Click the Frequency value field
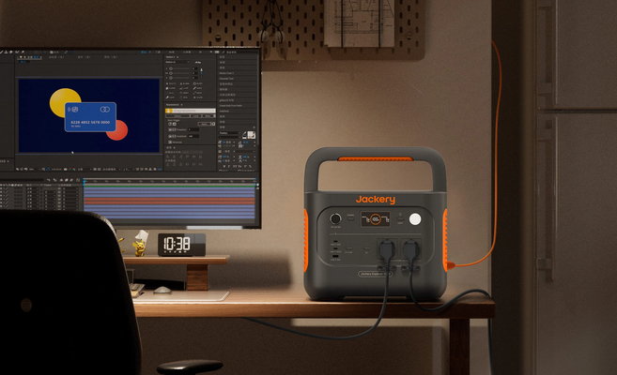 click(193, 129)
